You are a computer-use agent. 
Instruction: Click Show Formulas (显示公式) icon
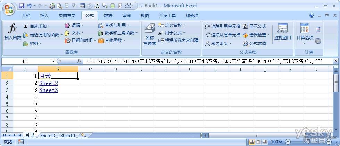point(254,26)
